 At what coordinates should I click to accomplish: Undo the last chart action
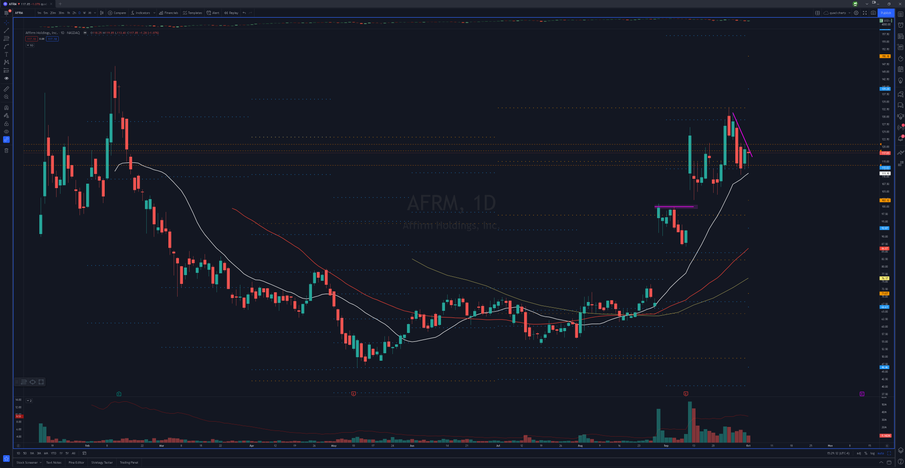(244, 13)
